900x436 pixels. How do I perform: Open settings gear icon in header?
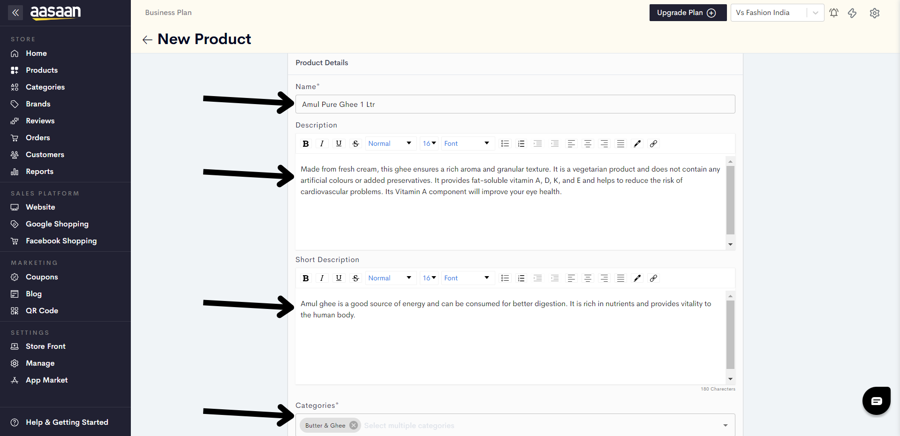tap(875, 13)
